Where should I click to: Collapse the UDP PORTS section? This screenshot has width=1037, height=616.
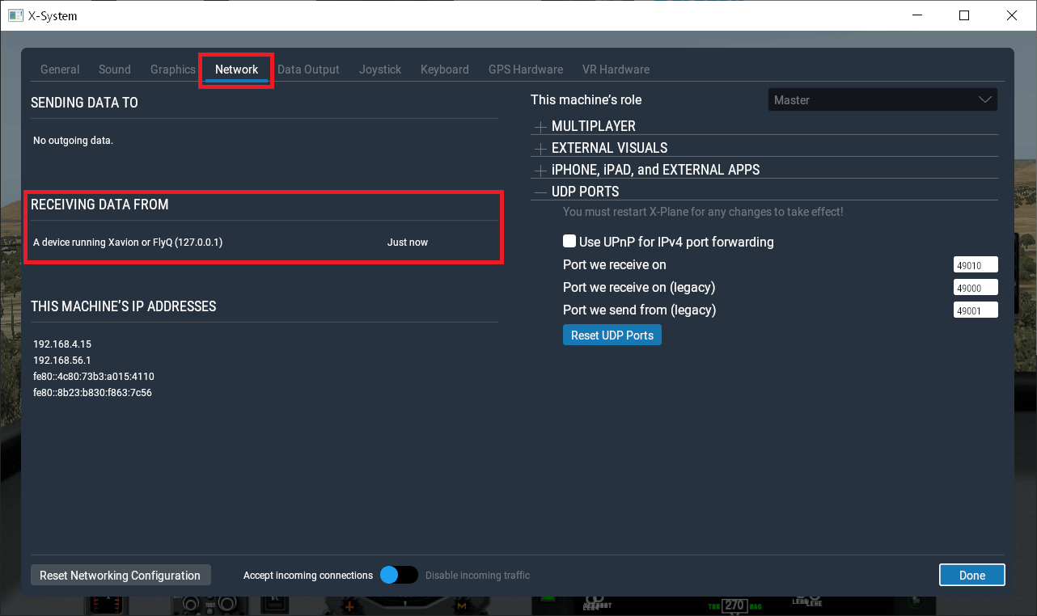click(x=540, y=192)
